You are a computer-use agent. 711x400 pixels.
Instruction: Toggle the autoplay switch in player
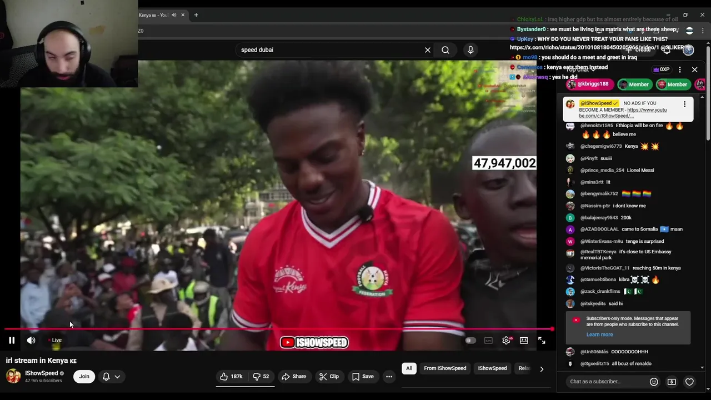[x=470, y=341]
